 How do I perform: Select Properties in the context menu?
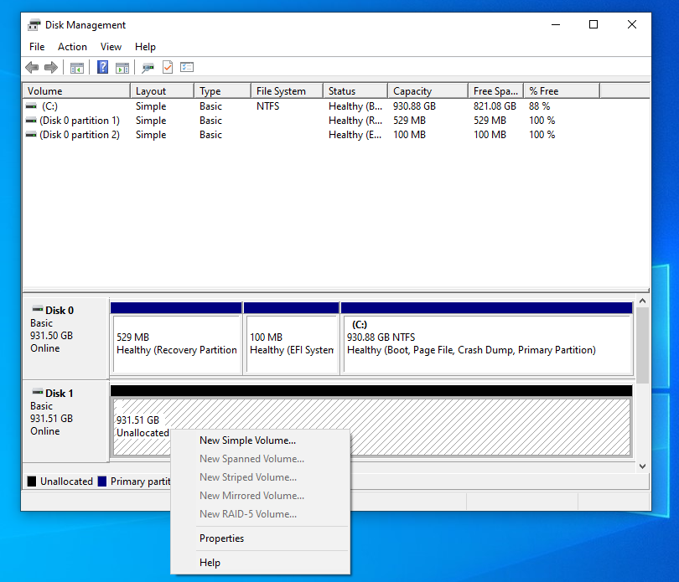[x=260, y=538]
